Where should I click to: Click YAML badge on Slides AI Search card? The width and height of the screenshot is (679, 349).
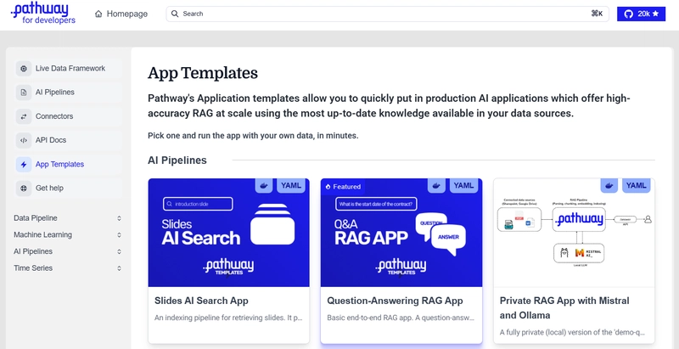coord(290,186)
